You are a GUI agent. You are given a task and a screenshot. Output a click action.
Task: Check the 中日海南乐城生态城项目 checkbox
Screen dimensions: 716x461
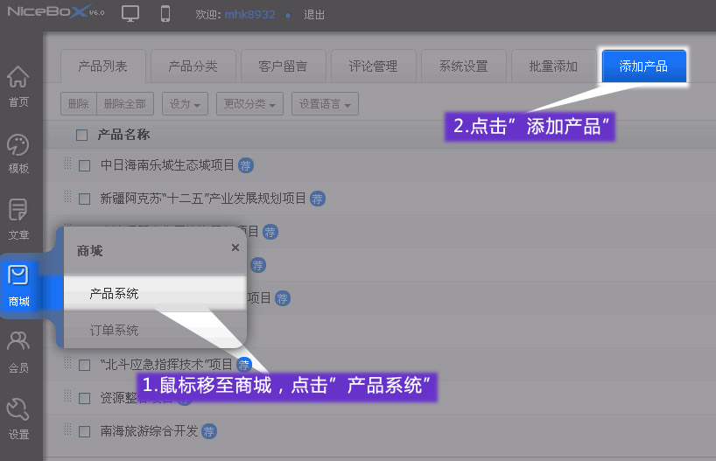85,164
